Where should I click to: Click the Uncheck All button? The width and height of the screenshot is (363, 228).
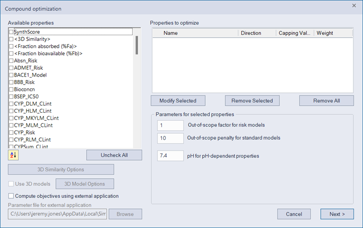114,155
